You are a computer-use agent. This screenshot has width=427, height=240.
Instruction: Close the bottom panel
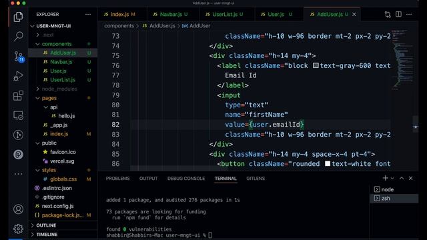pyautogui.click(x=411, y=178)
